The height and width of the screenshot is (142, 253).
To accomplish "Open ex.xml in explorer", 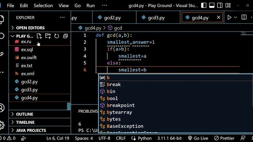I will click(x=40, y=74).
